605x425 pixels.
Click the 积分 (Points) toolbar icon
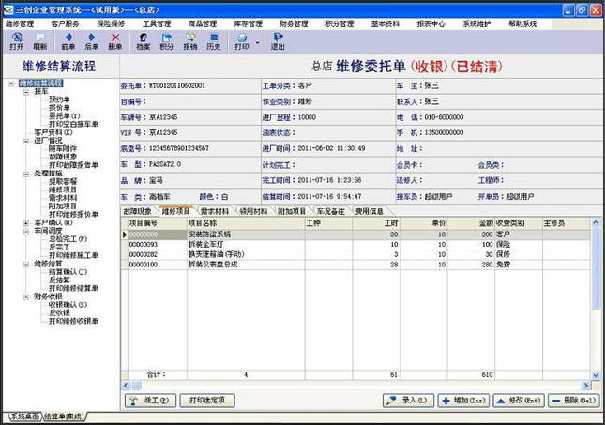pos(166,41)
